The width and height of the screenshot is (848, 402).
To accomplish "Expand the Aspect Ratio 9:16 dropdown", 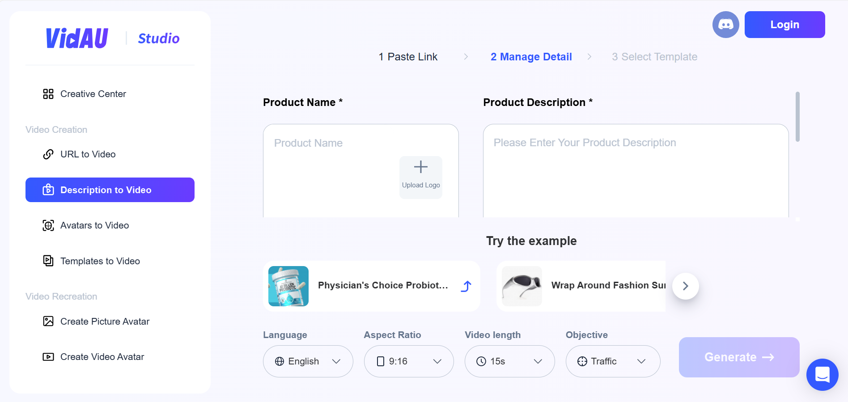I will [x=409, y=361].
